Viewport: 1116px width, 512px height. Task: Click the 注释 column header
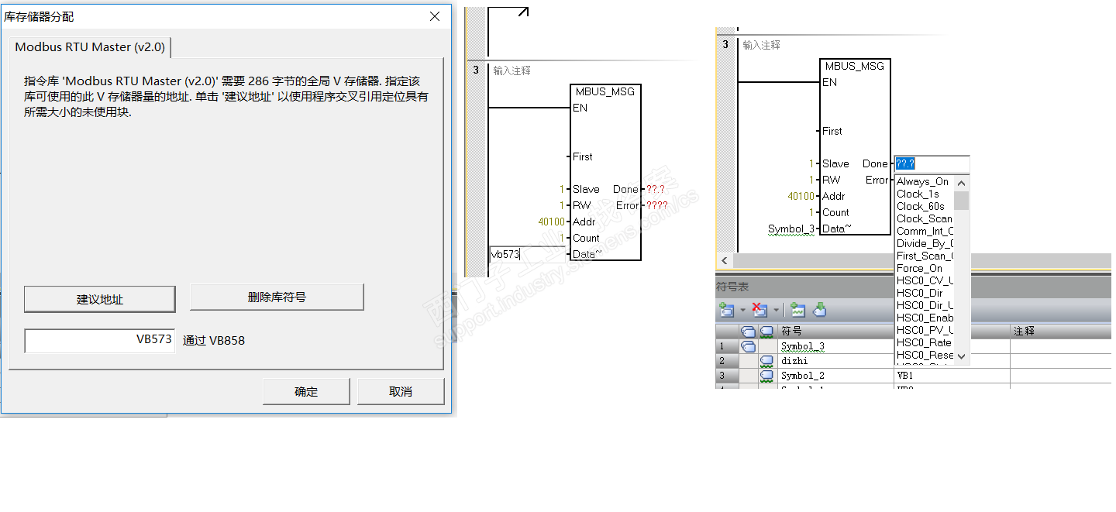pos(1060,332)
